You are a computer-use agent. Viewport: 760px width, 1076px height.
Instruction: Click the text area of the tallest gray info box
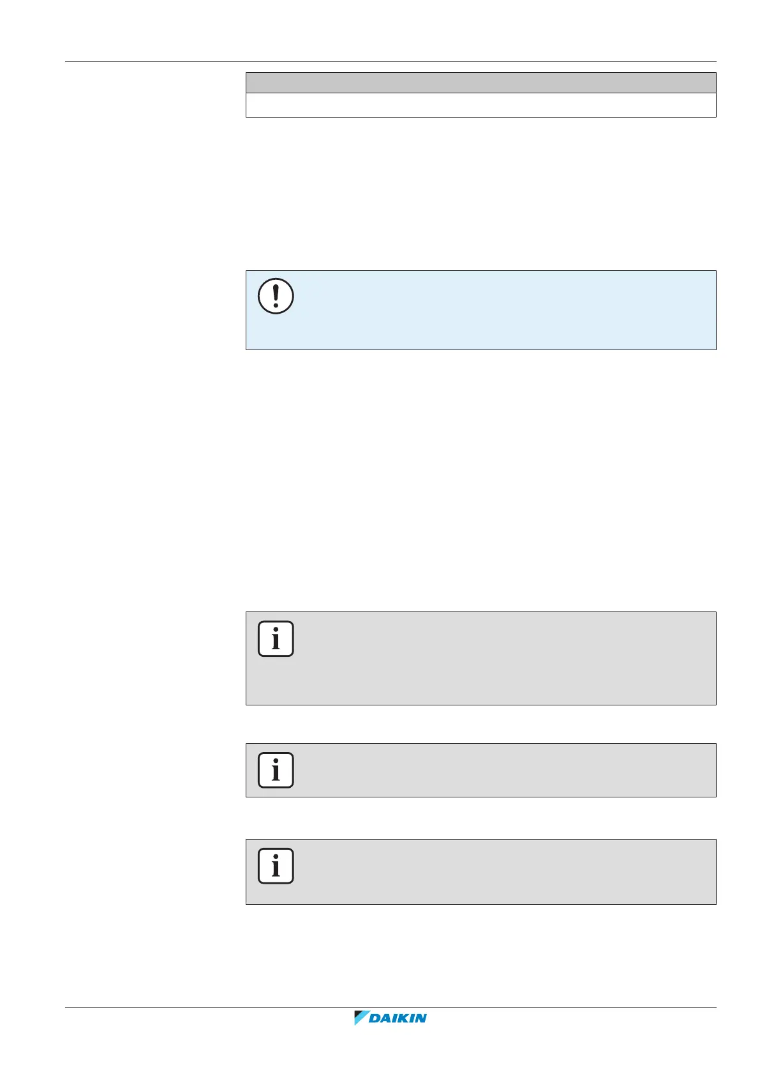(498, 658)
